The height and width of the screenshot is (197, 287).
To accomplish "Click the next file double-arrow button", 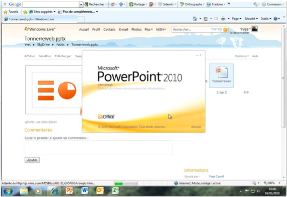I will [246, 92].
